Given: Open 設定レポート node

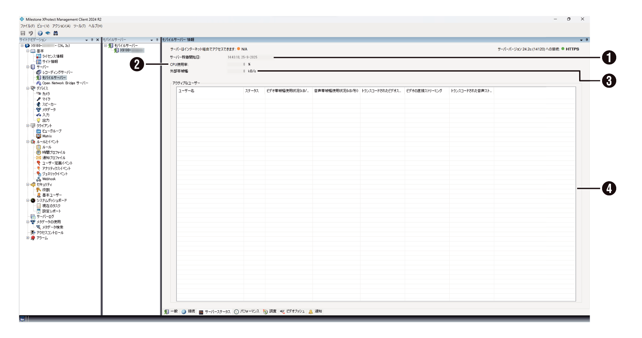Looking at the screenshot, I should pos(52,211).
